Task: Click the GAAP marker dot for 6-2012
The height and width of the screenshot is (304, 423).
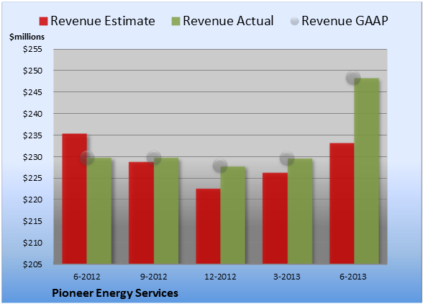Action: click(x=87, y=158)
